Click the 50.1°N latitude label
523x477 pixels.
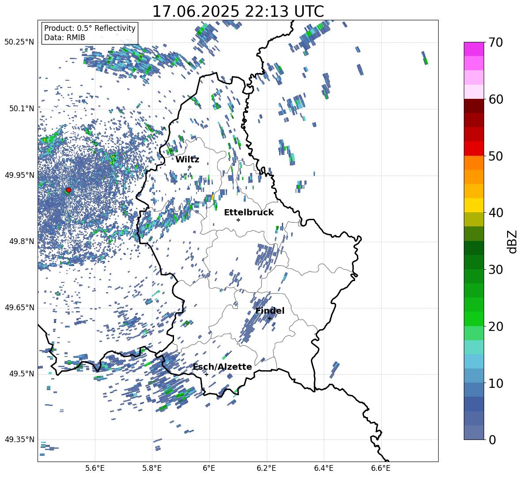(x=21, y=109)
